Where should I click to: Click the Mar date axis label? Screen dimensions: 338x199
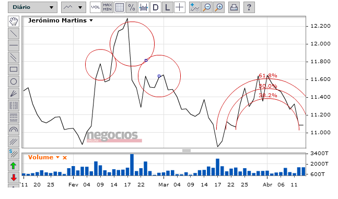click(x=164, y=185)
